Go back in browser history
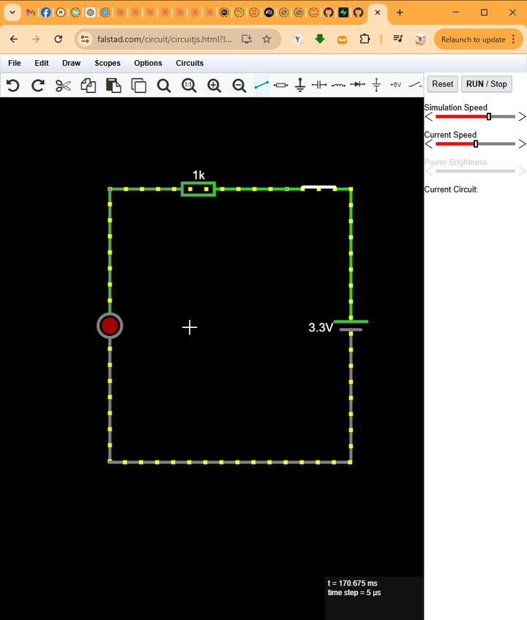527x620 pixels. click(x=14, y=39)
